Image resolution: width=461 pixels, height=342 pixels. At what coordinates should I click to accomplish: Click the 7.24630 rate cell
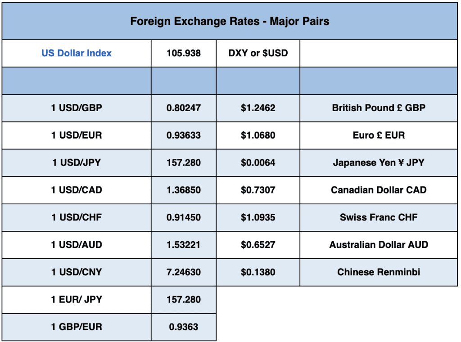point(184,272)
